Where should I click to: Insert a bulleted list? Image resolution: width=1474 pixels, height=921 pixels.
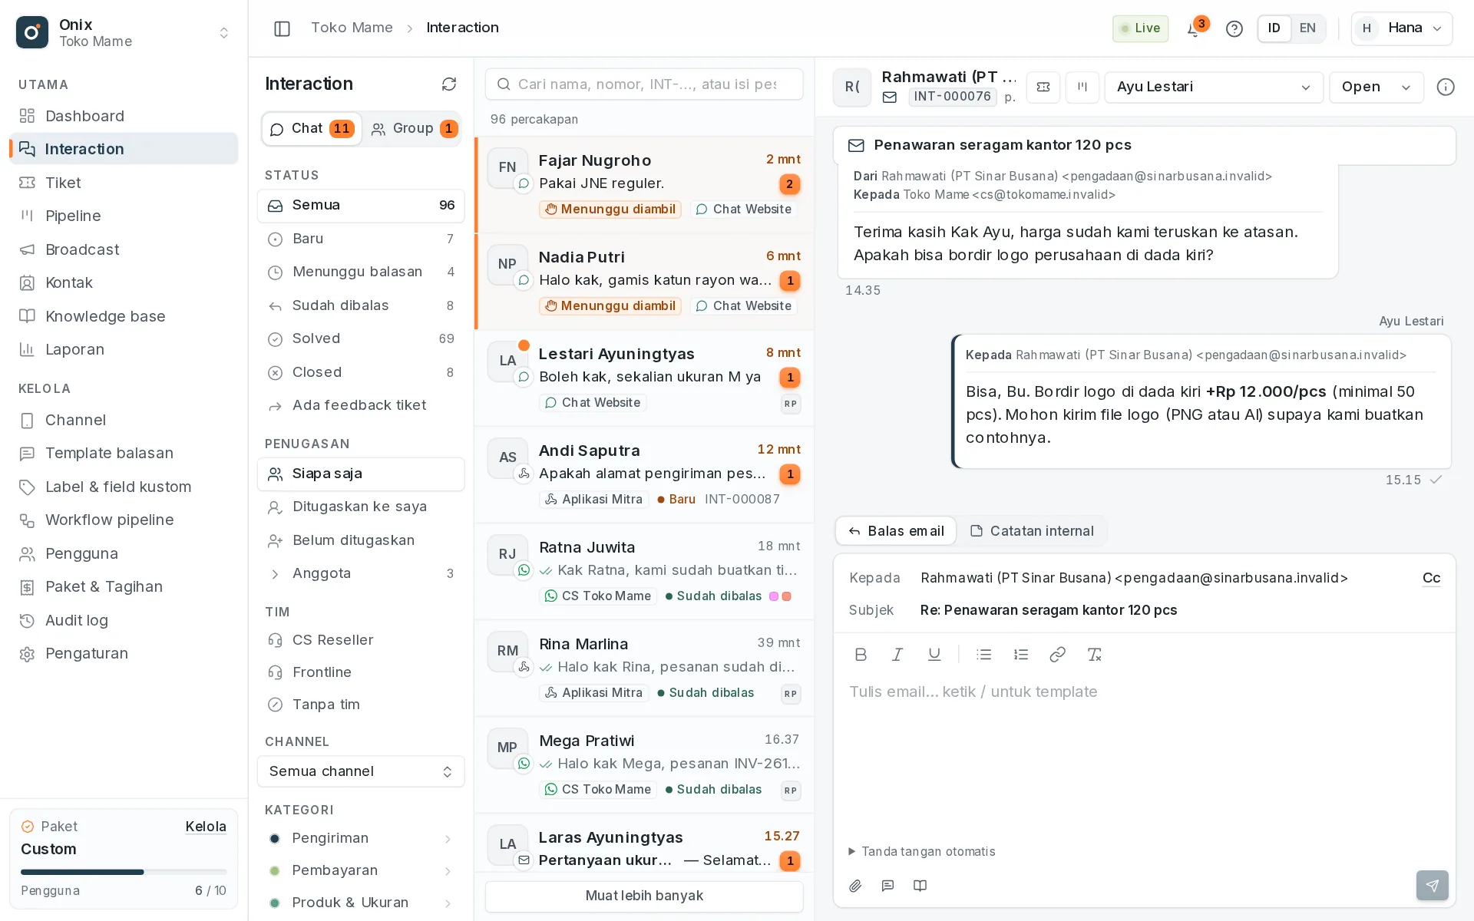click(984, 655)
